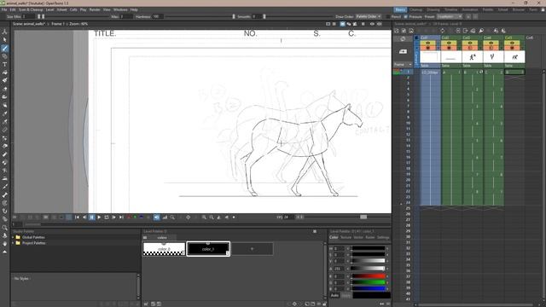Open the Texture tab in style editor
The height and width of the screenshot is (307, 546).
346,237
